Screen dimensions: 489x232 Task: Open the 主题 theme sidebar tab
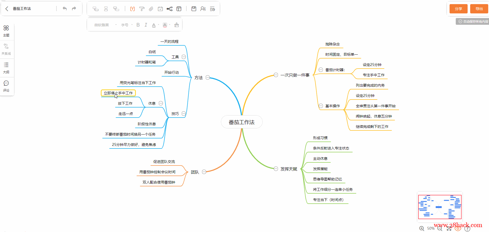6,31
